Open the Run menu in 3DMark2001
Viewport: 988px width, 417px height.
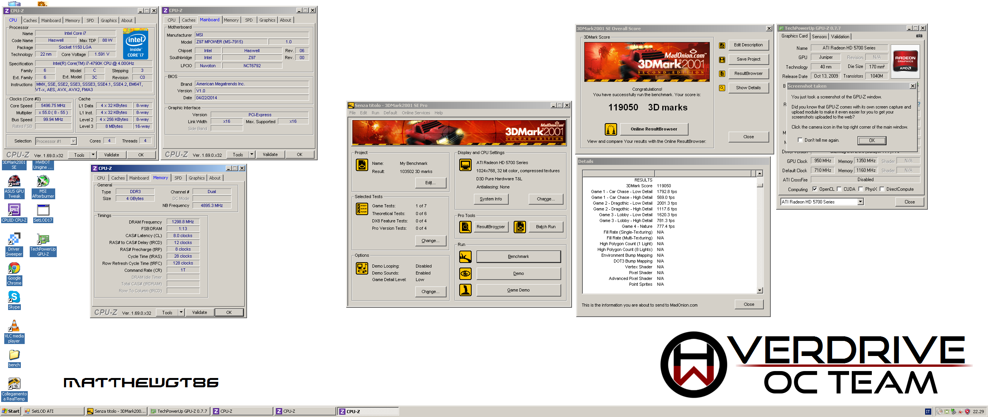375,113
